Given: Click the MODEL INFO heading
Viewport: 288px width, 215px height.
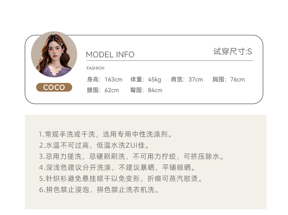Looking at the screenshot, I should point(110,55).
